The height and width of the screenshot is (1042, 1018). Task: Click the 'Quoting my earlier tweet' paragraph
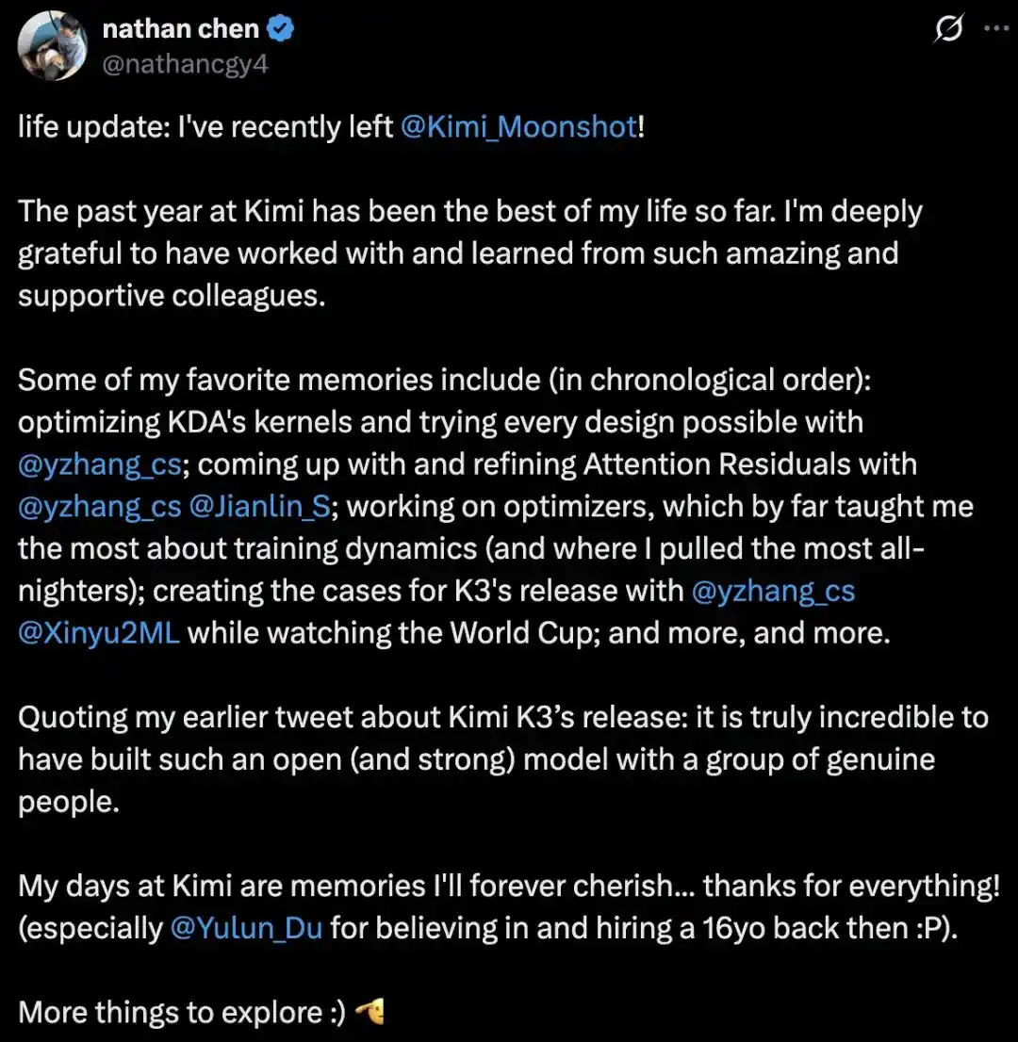[503, 759]
